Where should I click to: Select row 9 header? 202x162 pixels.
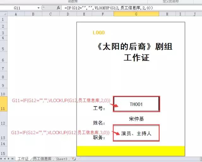coord(3,84)
